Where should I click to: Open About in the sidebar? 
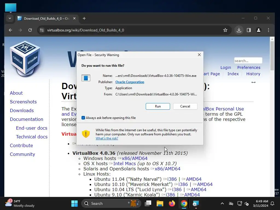coord(16,93)
